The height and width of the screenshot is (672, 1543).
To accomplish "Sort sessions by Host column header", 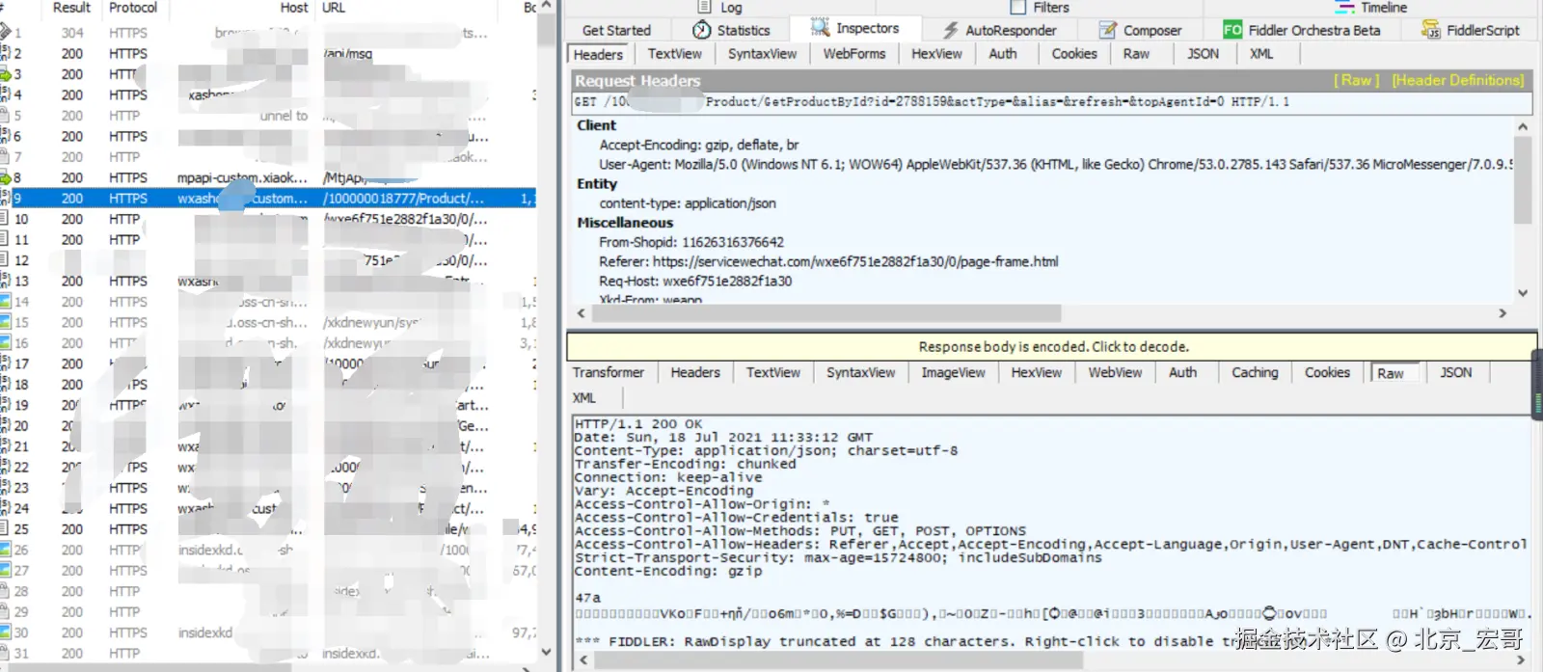I will 294,8.
